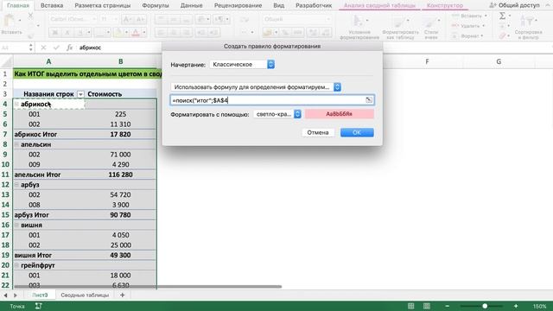
Task: Click the range selector icon in formula field
Action: pos(369,100)
